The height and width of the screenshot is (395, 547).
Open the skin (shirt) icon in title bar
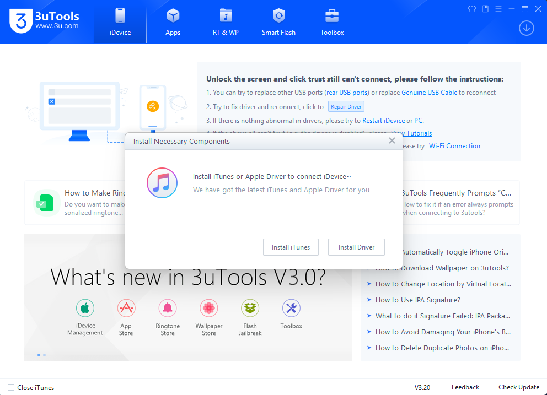[x=472, y=9]
